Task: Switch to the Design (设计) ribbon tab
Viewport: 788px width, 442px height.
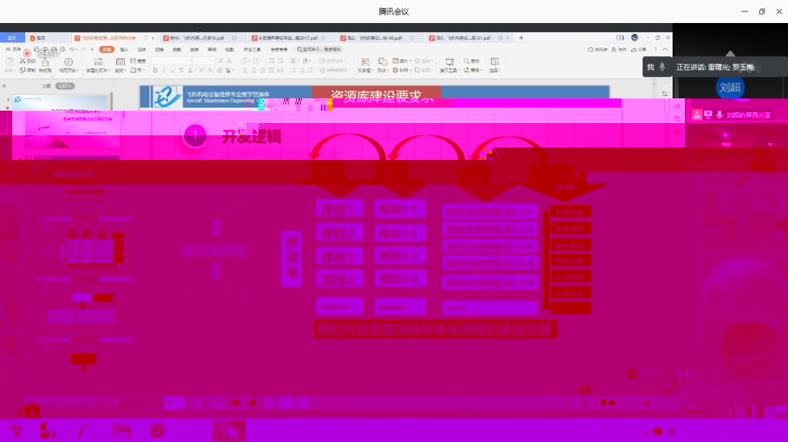Action: coord(142,50)
